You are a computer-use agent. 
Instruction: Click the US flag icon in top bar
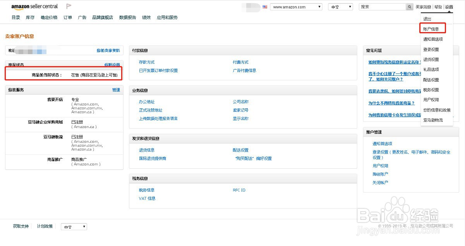pos(264,6)
